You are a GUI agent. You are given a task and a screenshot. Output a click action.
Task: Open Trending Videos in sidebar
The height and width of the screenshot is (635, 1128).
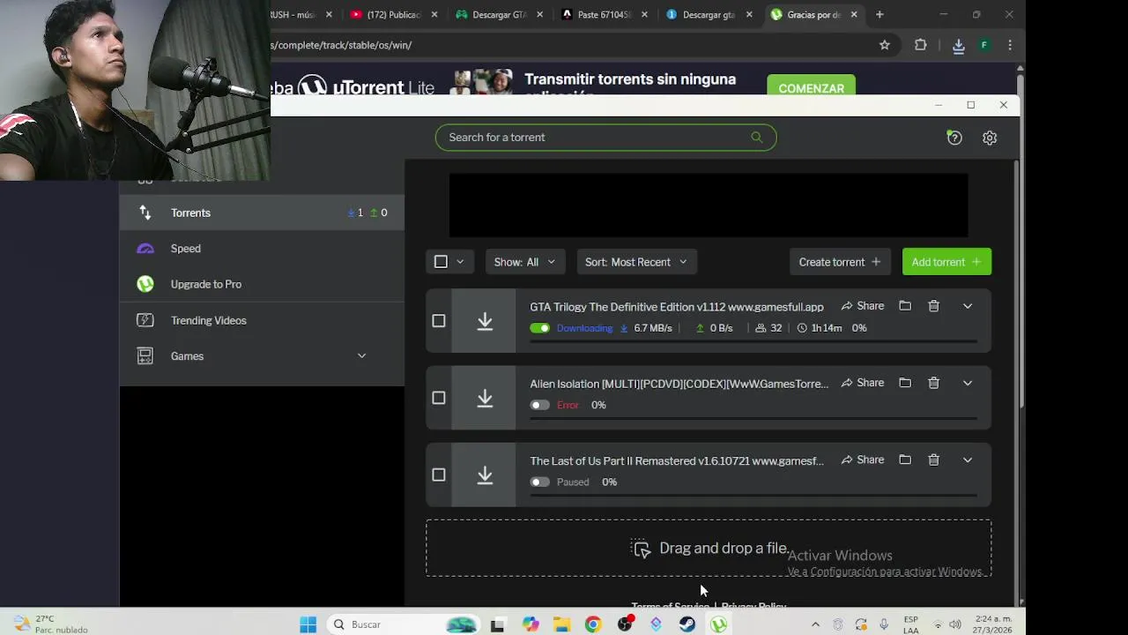262,320
